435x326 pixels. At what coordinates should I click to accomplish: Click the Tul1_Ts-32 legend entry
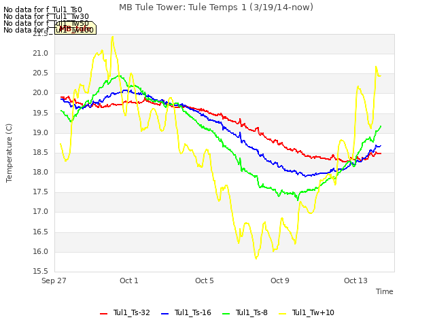125,312
